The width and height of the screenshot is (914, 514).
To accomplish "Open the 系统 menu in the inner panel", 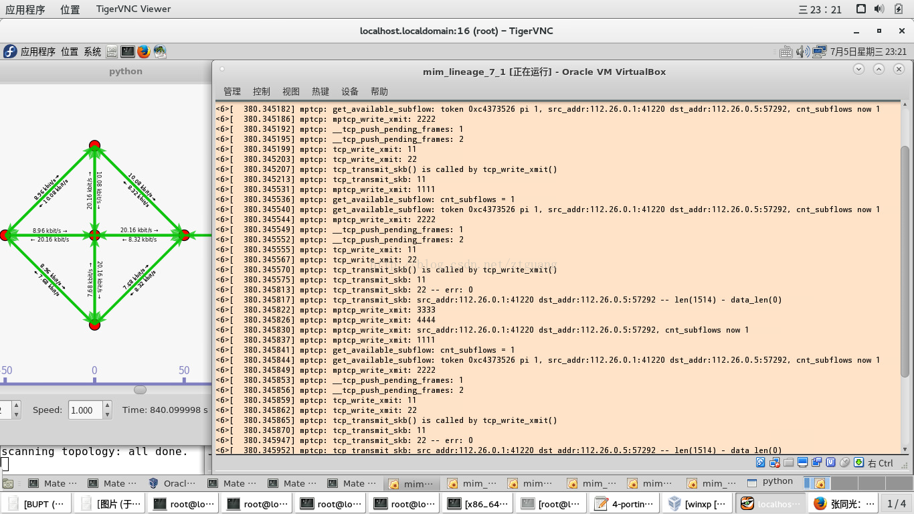I will pos(92,52).
